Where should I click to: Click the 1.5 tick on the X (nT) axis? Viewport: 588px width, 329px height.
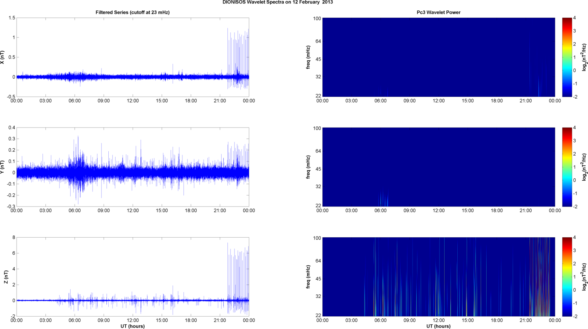click(x=12, y=18)
